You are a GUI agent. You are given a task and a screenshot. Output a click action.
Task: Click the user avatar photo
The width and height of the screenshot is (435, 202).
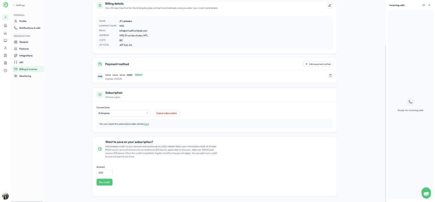point(5,196)
